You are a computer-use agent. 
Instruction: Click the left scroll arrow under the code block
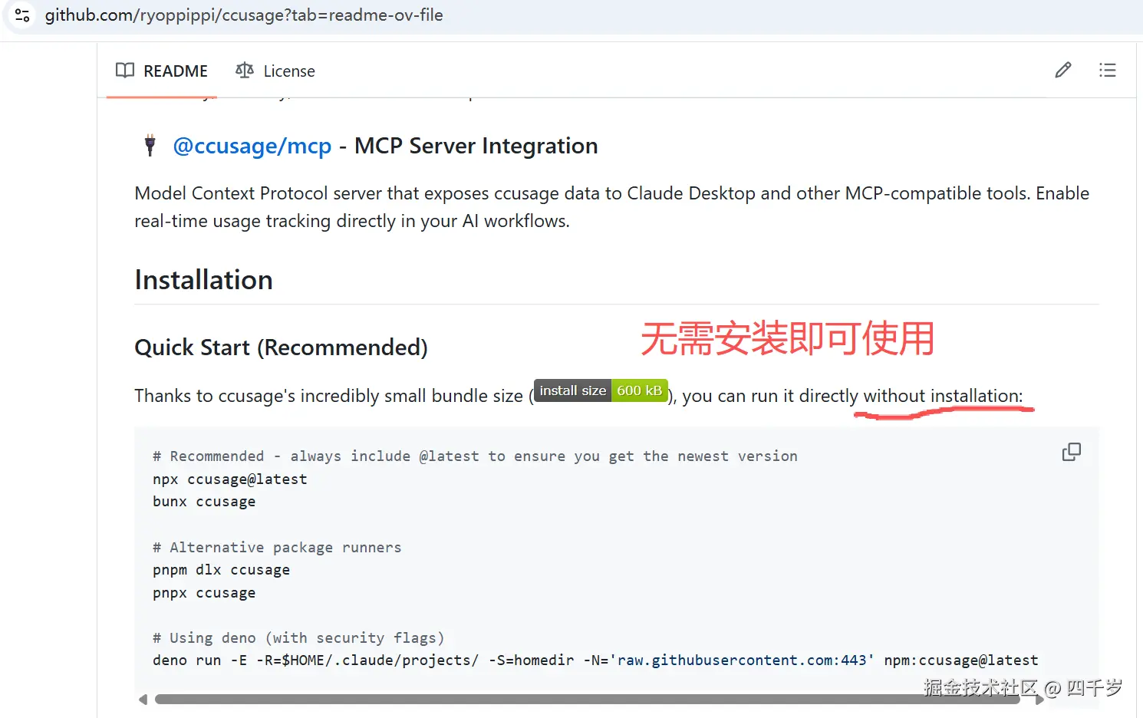tap(143, 699)
